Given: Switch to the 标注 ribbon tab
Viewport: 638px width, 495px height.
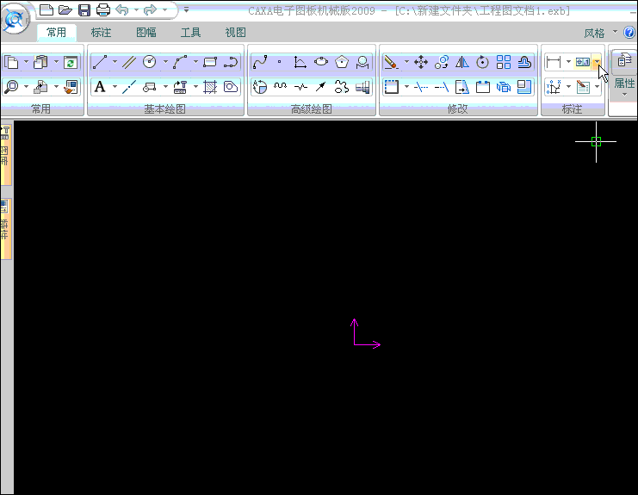Looking at the screenshot, I should [101, 33].
